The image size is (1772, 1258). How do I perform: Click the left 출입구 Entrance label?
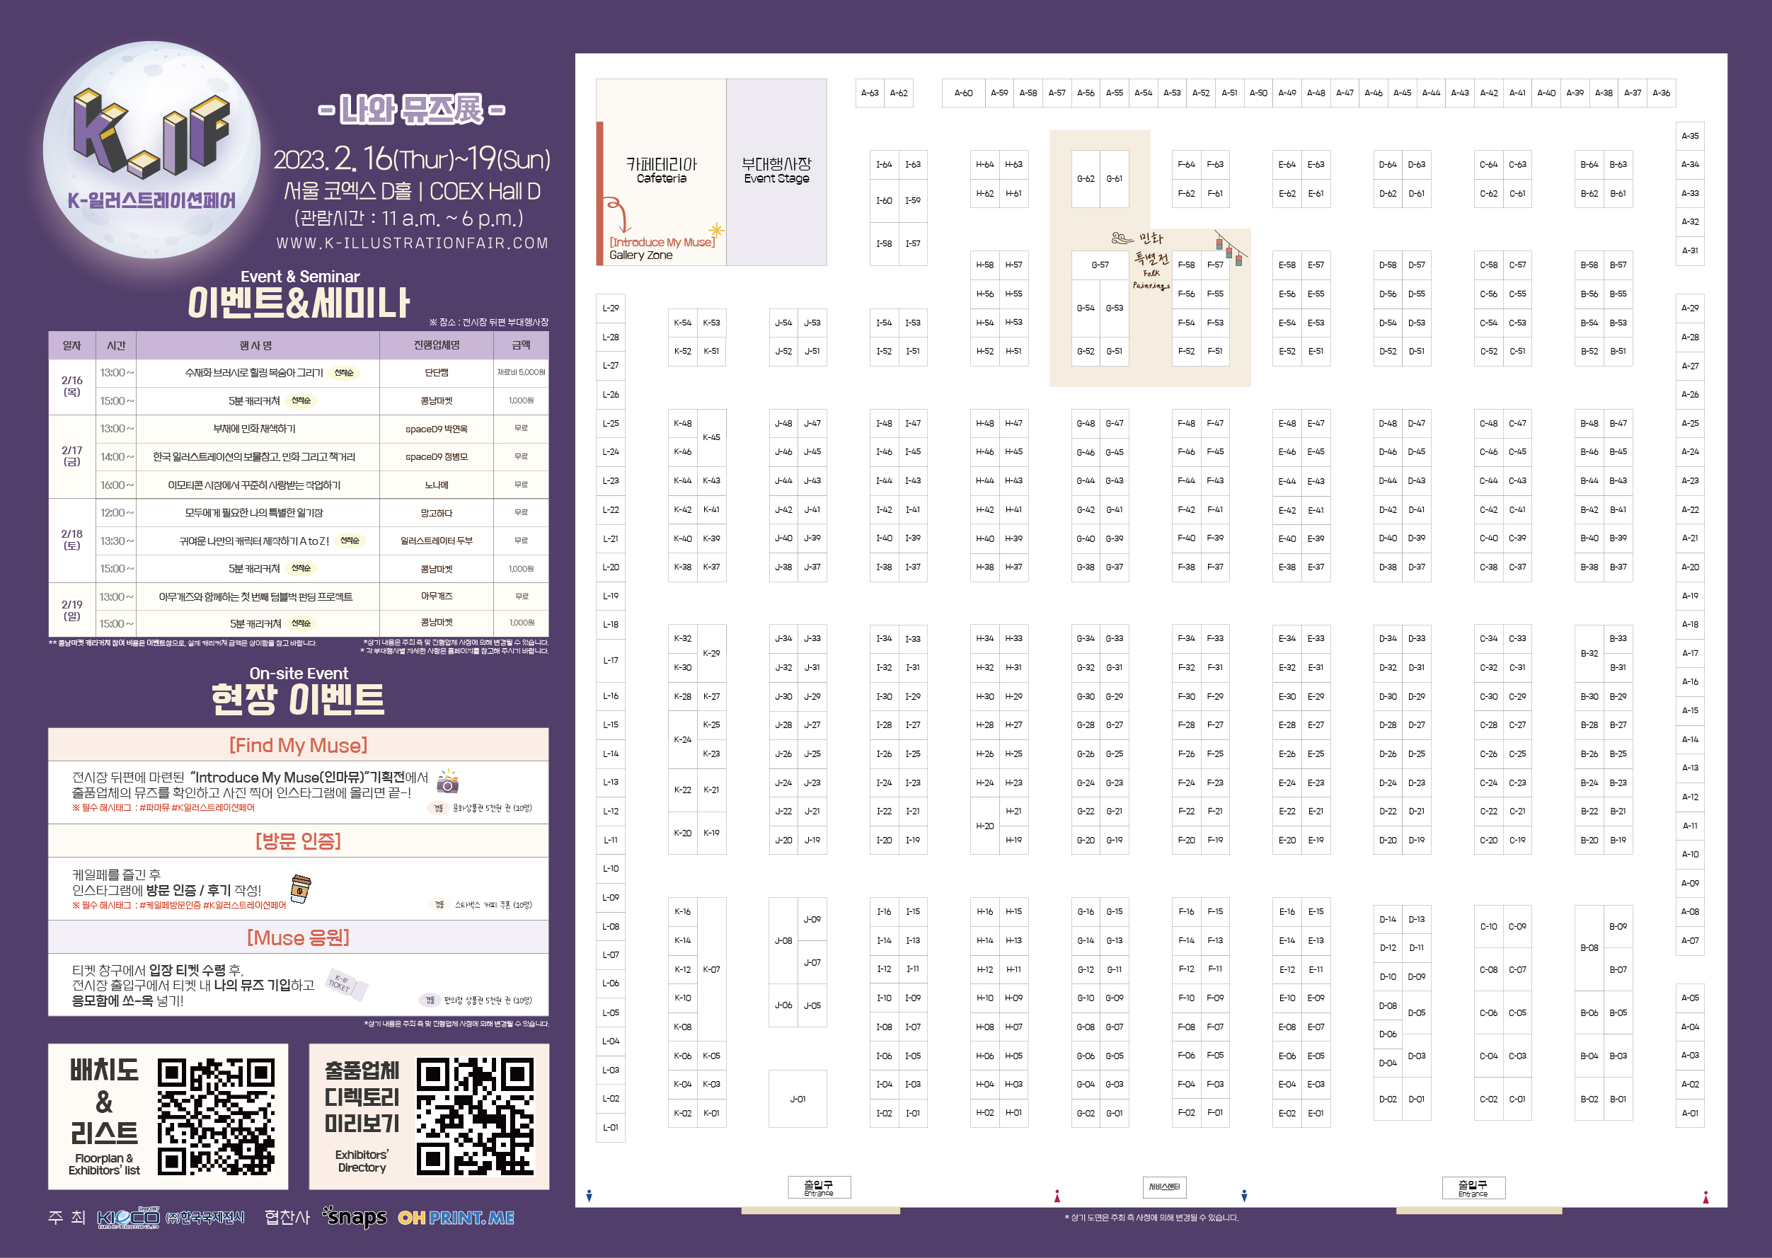[819, 1187]
